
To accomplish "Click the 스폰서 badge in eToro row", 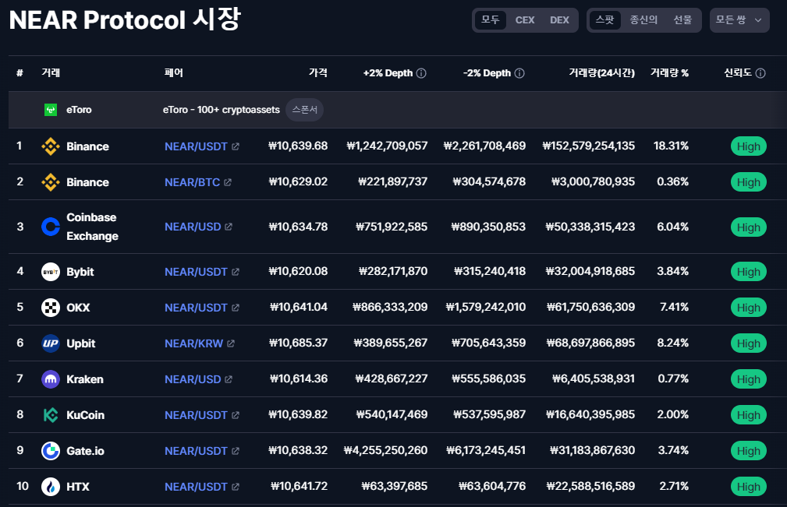I will [304, 110].
